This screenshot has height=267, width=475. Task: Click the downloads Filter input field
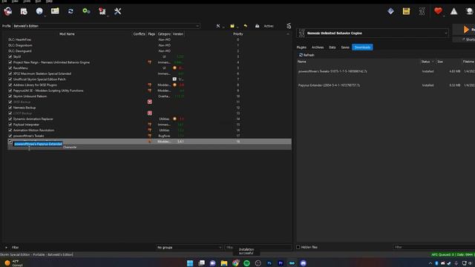pos(433,247)
